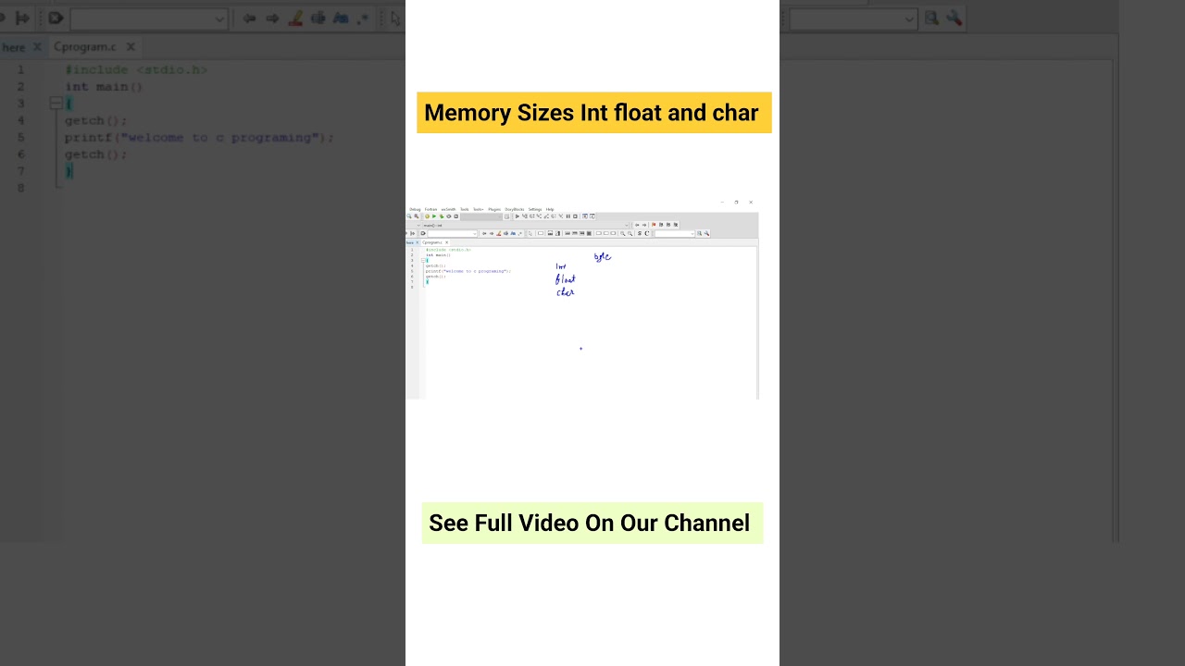
Task: Click the 'C' icon in video toolbar
Action: click(x=646, y=233)
